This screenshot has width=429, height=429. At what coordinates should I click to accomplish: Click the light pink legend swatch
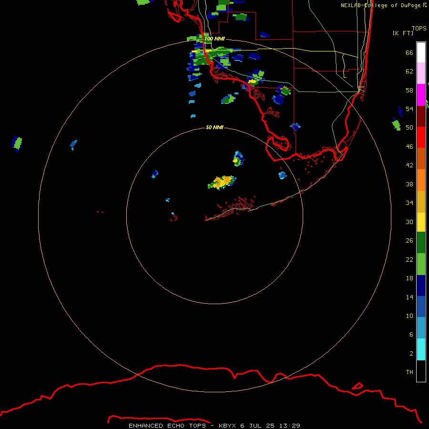[421, 73]
